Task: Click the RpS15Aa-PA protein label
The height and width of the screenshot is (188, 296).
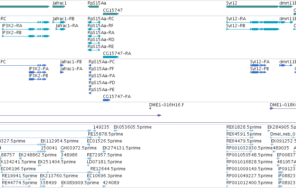Action: coord(102,76)
